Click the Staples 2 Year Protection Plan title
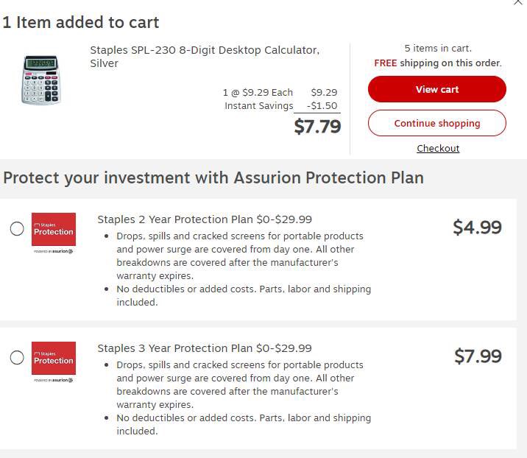527x458 pixels. tap(205, 219)
